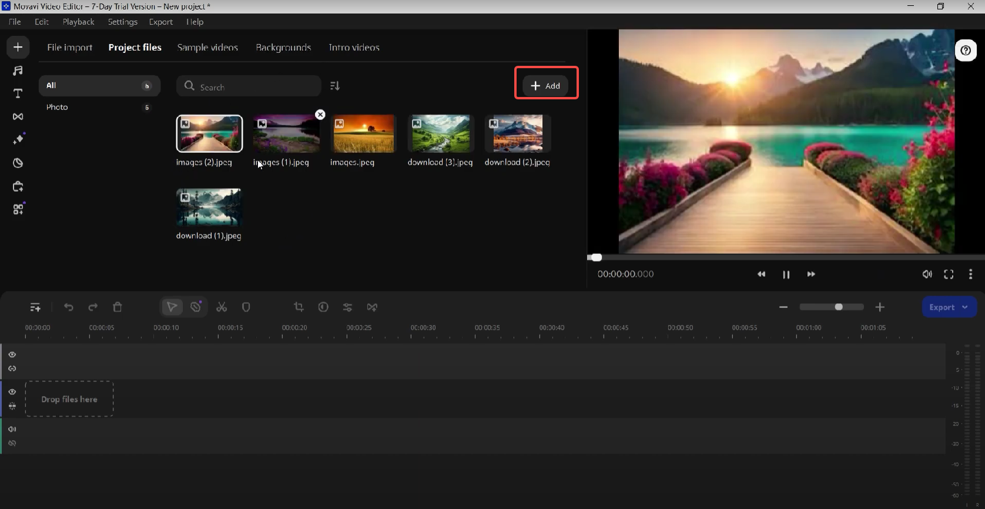Switch to the Backgrounds tab

click(x=283, y=48)
